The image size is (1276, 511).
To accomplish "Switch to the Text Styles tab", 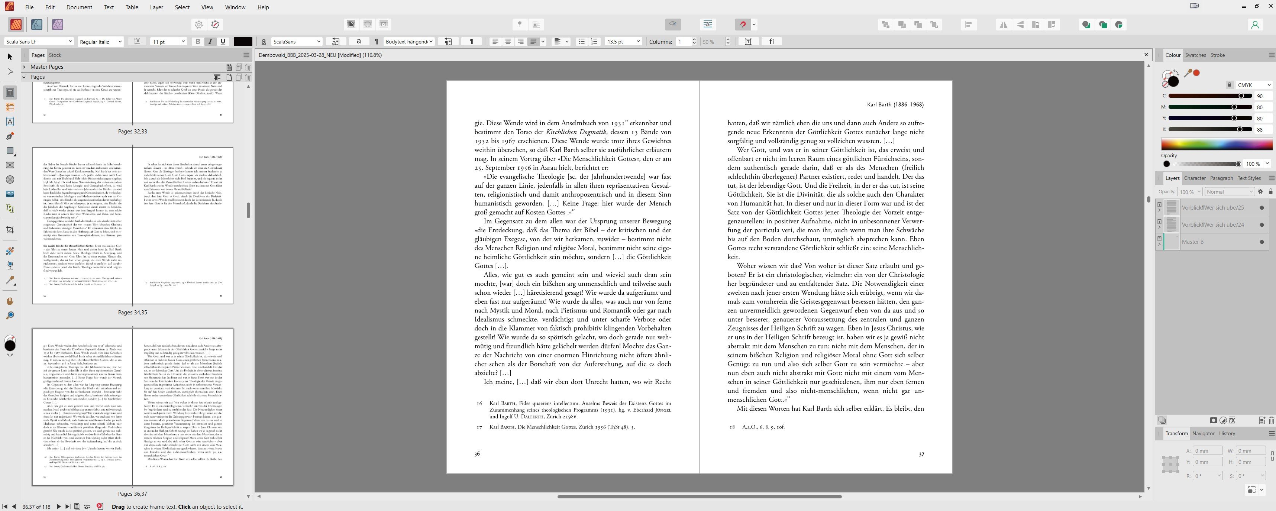I will tap(1249, 178).
